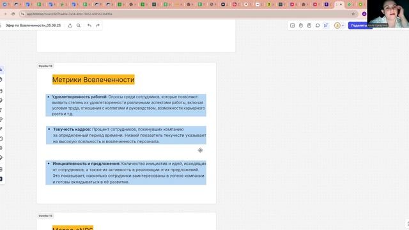Screen dimensions: 409x230
Task: Redo the action with the forward arrow
Action: click(98, 26)
